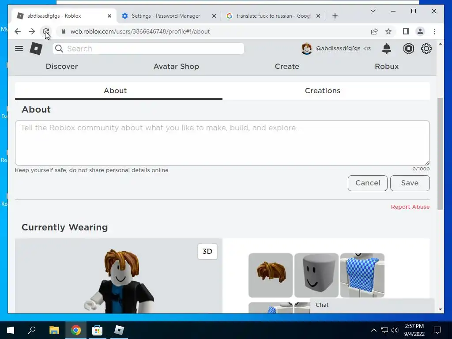Bookmark this page with star icon

388,31
